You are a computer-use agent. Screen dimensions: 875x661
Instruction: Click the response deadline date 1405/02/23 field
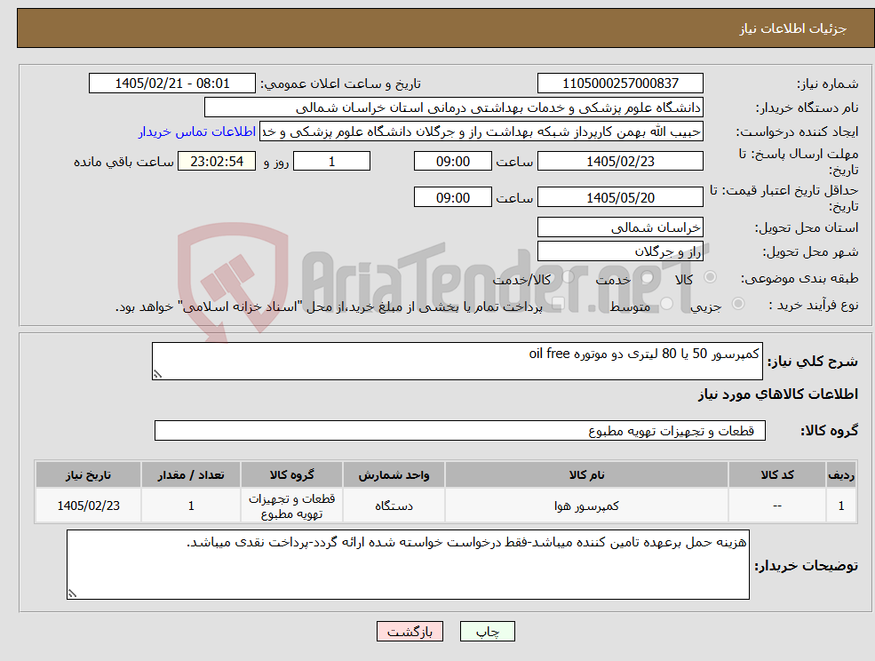(620, 162)
